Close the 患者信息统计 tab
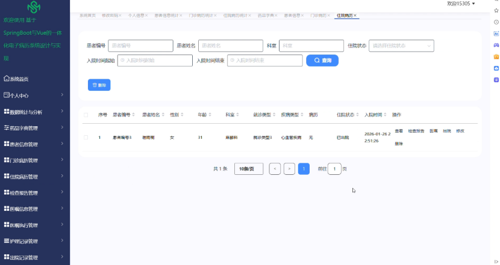 point(181,15)
